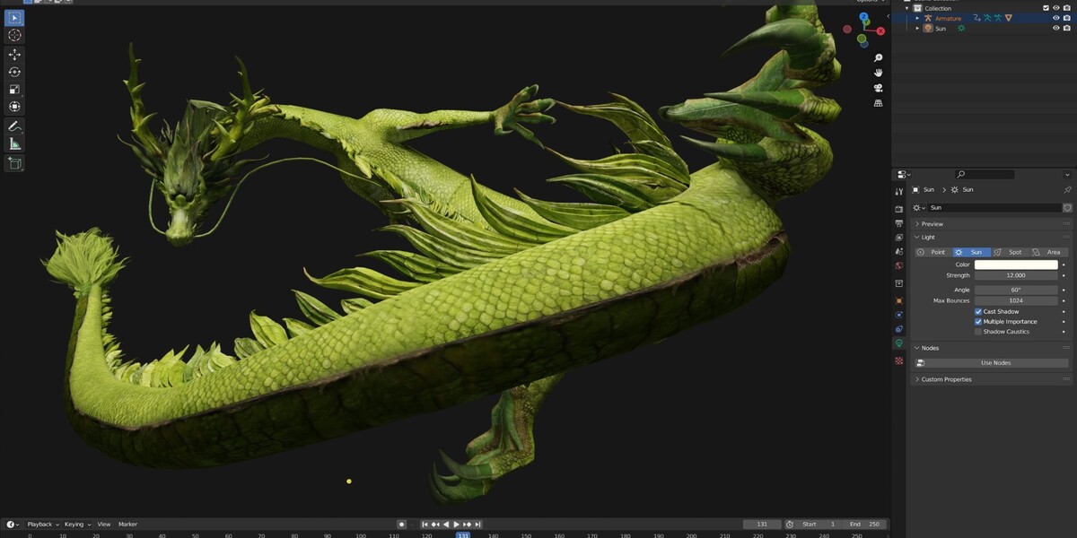The height and width of the screenshot is (538, 1077).
Task: Switch to orthographic grid view icon
Action: click(879, 103)
